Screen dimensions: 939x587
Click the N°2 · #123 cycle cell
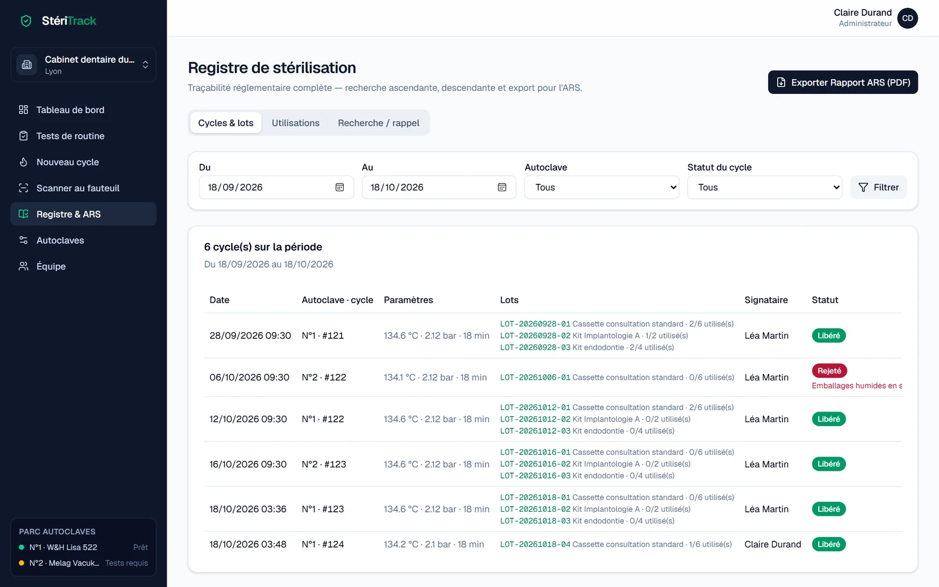(324, 464)
